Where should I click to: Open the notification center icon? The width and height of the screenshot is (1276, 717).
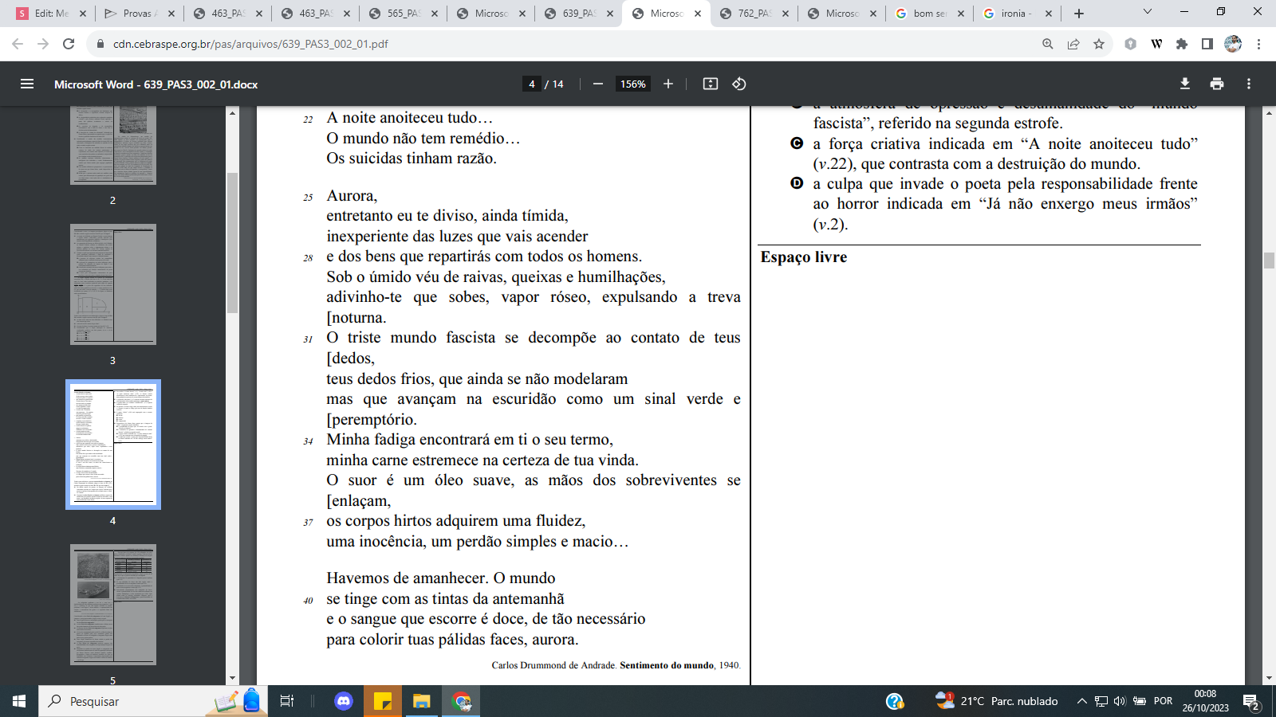[1251, 702]
